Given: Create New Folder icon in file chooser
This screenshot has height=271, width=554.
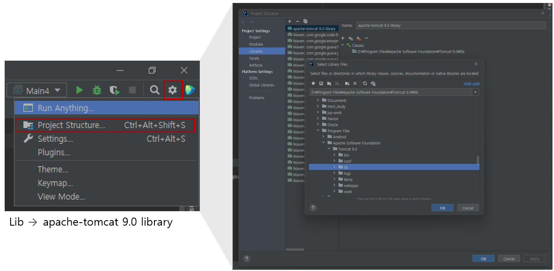Looking at the screenshot, I should point(347,84).
